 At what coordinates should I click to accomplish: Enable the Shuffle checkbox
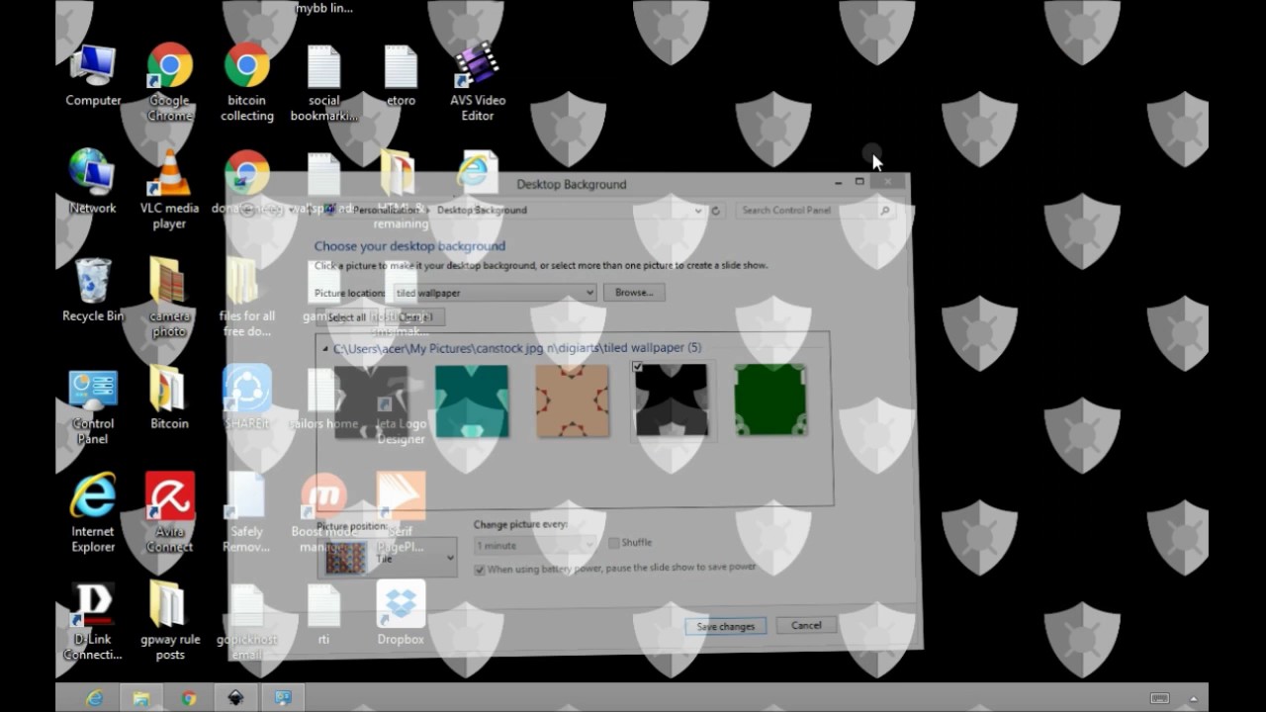point(614,543)
